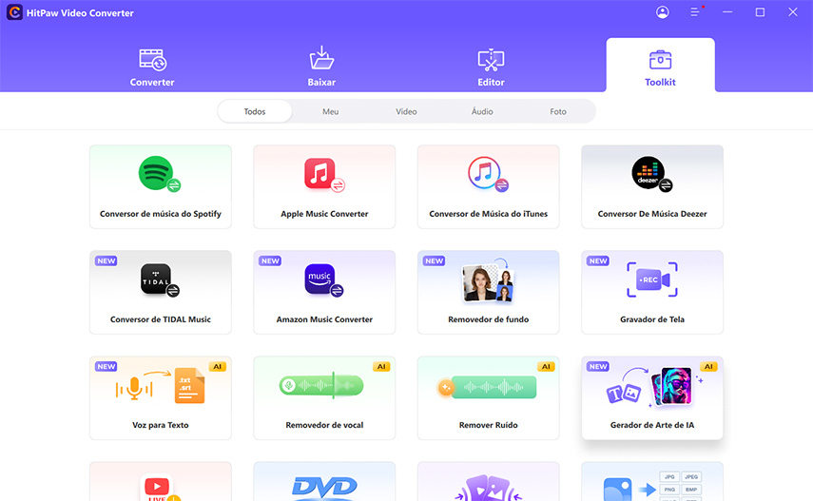Open the Editor tab

pos(491,67)
